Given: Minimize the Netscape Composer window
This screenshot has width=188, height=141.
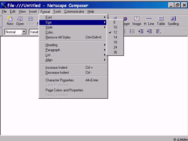Looking at the screenshot, I should [x=171, y=5].
